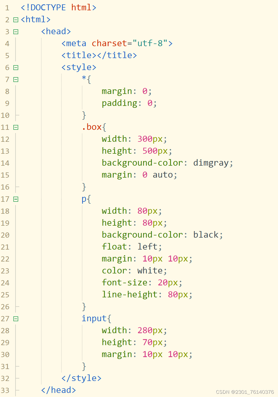The width and height of the screenshot is (278, 397).
Task: Select the black background-color value
Action: [206, 235]
